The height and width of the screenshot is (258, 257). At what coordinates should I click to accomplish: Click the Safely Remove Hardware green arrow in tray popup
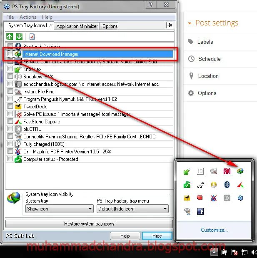187,171
